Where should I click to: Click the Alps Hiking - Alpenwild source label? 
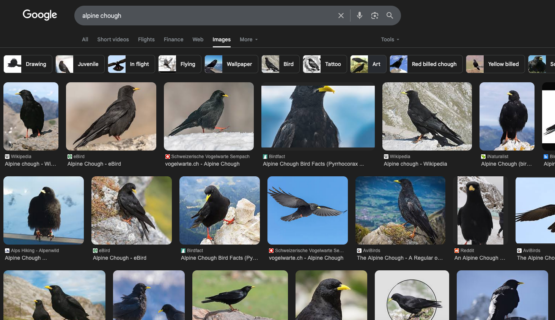(x=35, y=251)
